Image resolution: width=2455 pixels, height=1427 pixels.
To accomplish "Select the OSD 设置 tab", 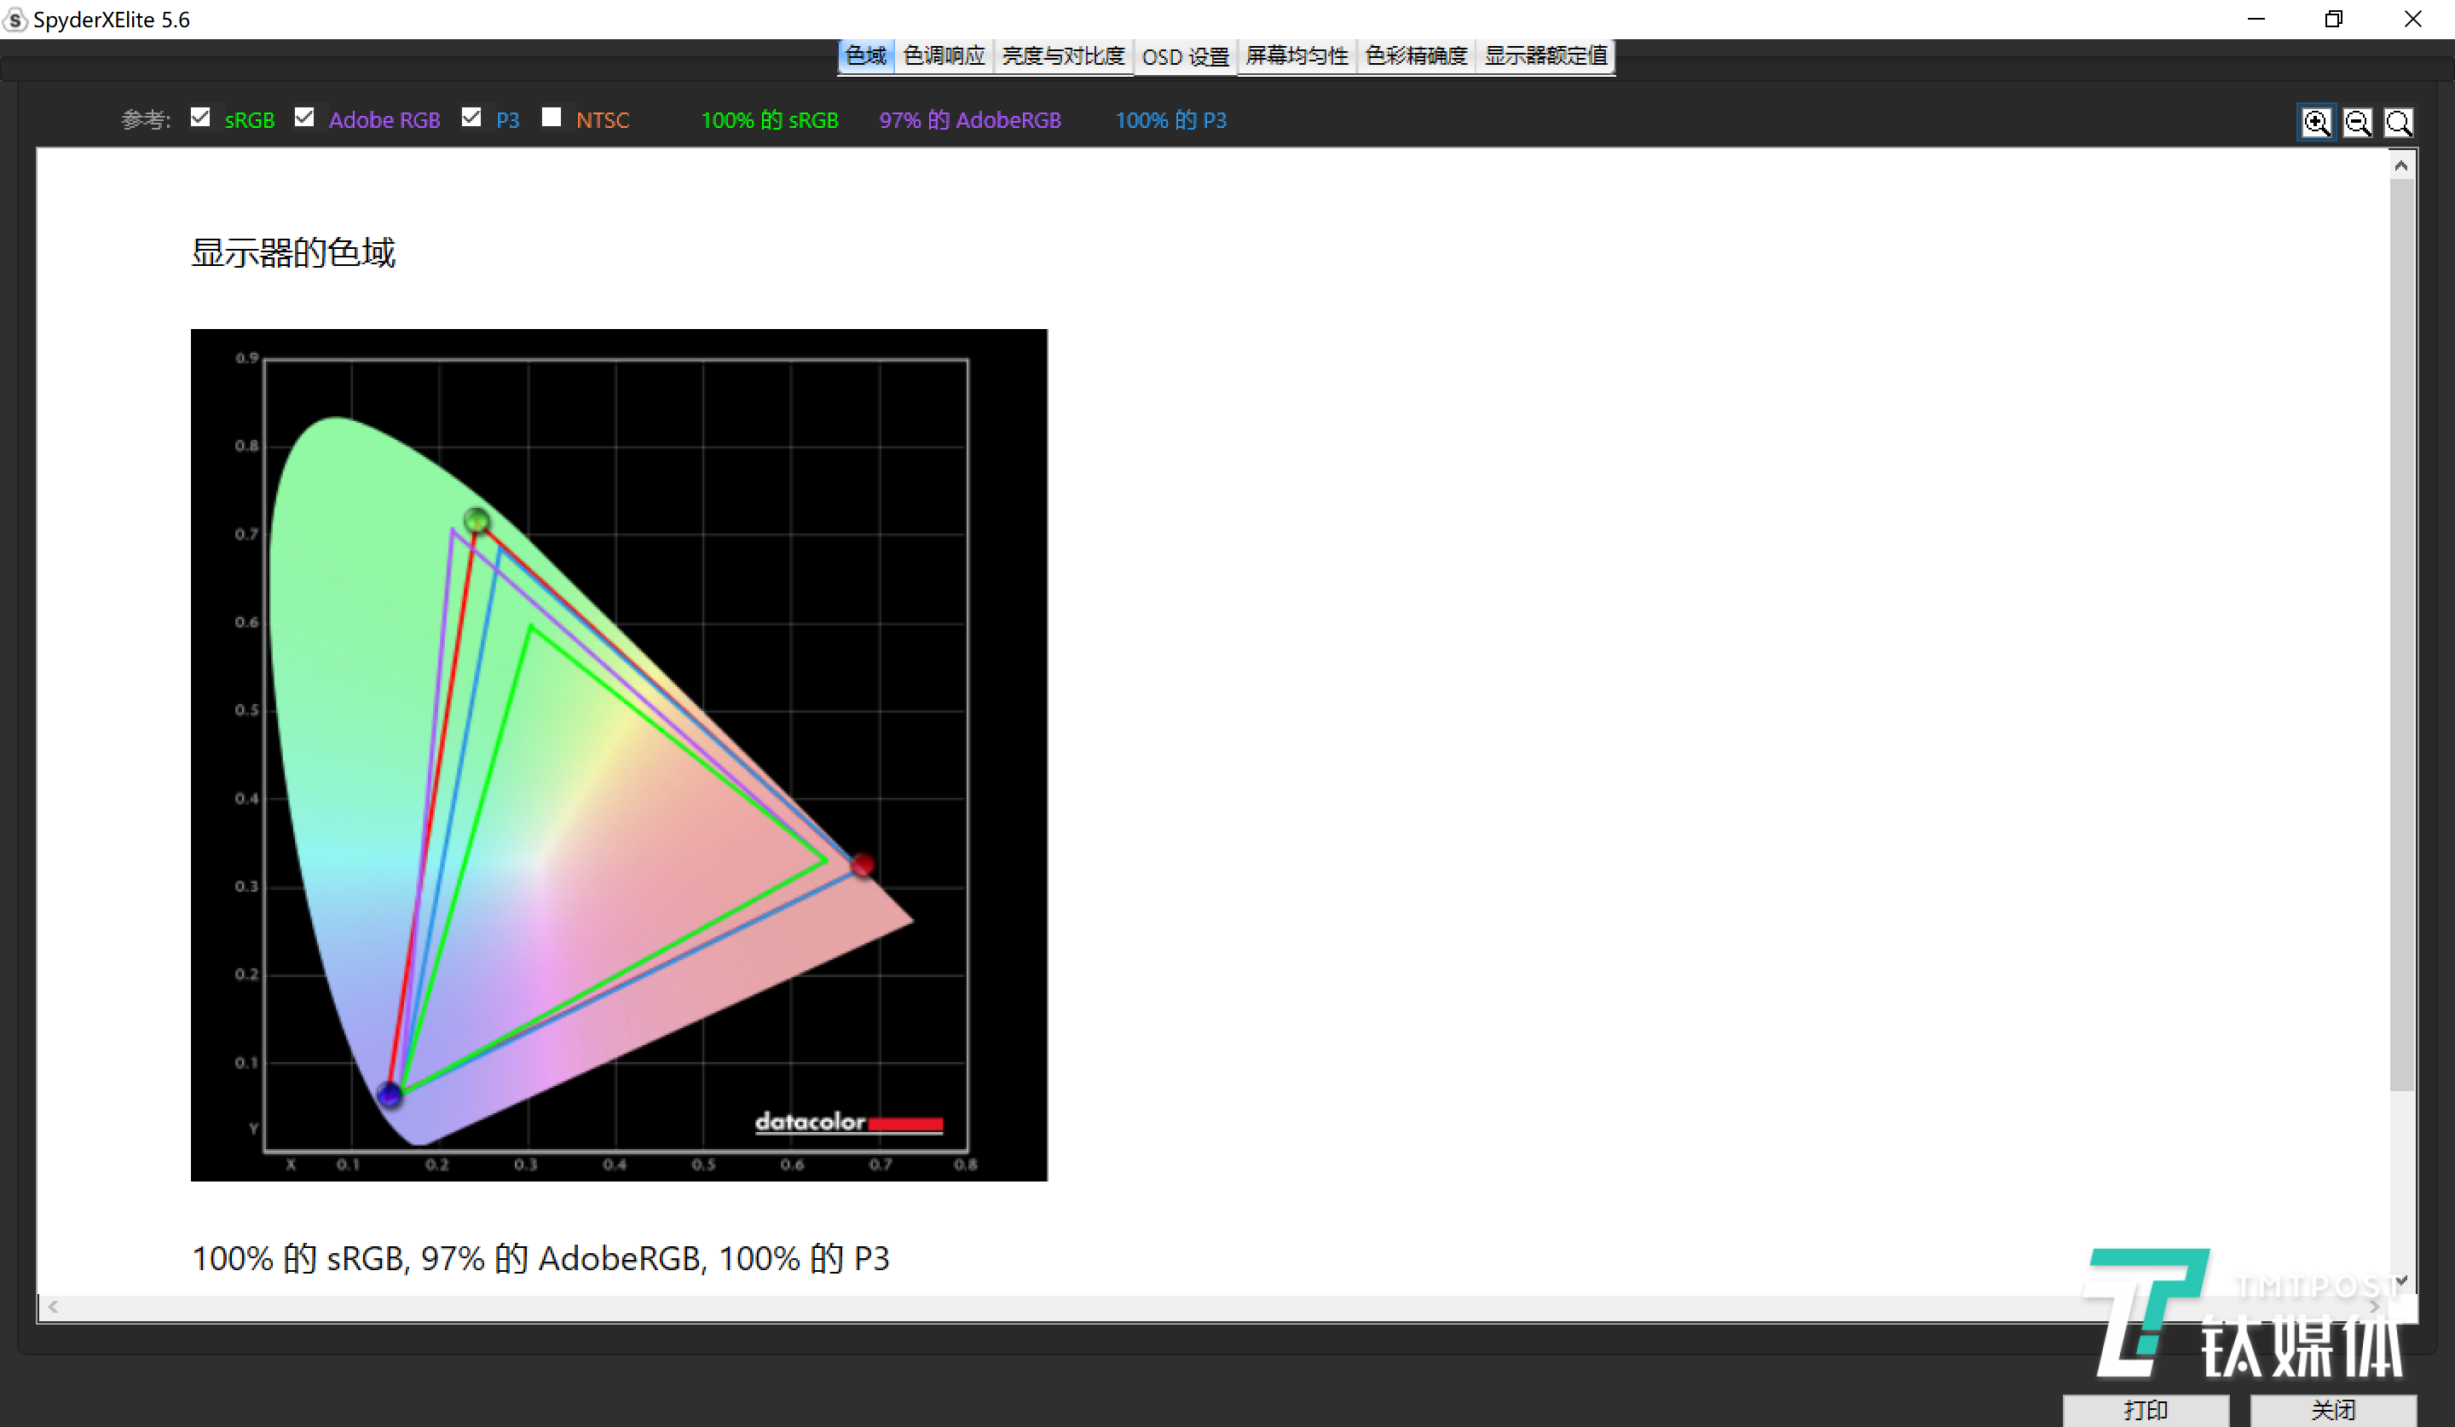I will point(1185,56).
